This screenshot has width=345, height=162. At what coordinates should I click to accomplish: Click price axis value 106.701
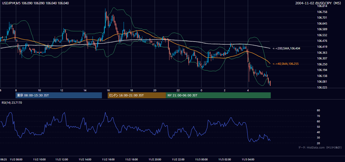[322, 18]
